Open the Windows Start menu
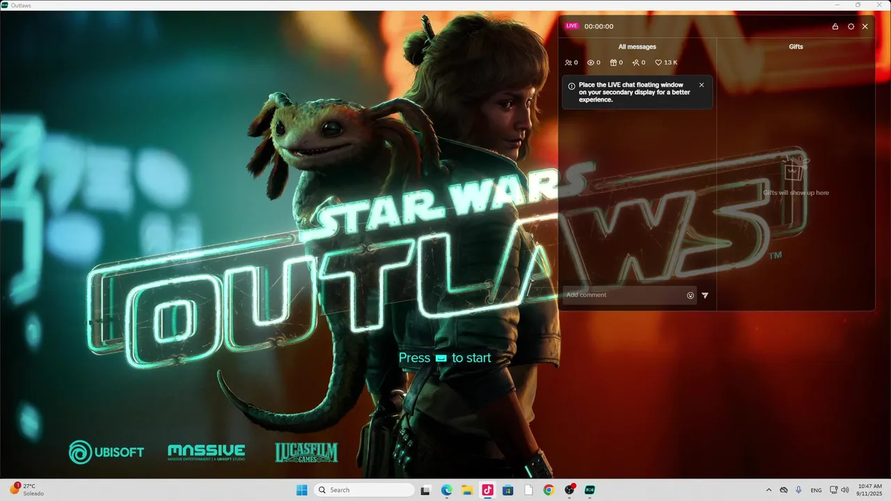The image size is (891, 501). click(x=301, y=490)
